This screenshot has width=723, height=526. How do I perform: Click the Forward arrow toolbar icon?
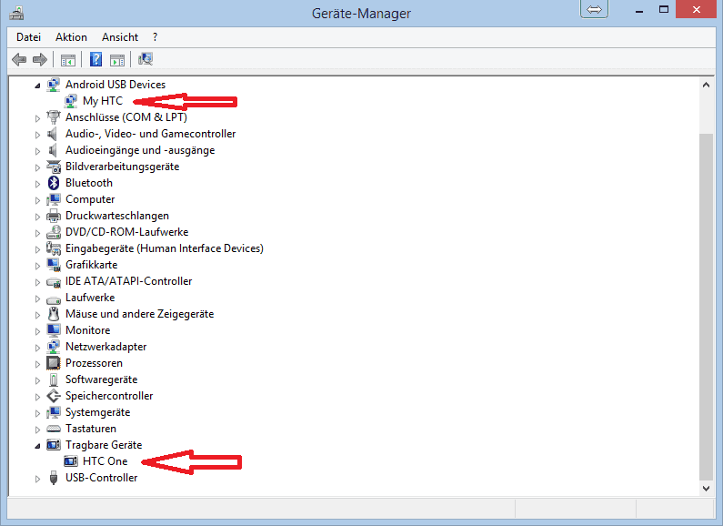40,59
